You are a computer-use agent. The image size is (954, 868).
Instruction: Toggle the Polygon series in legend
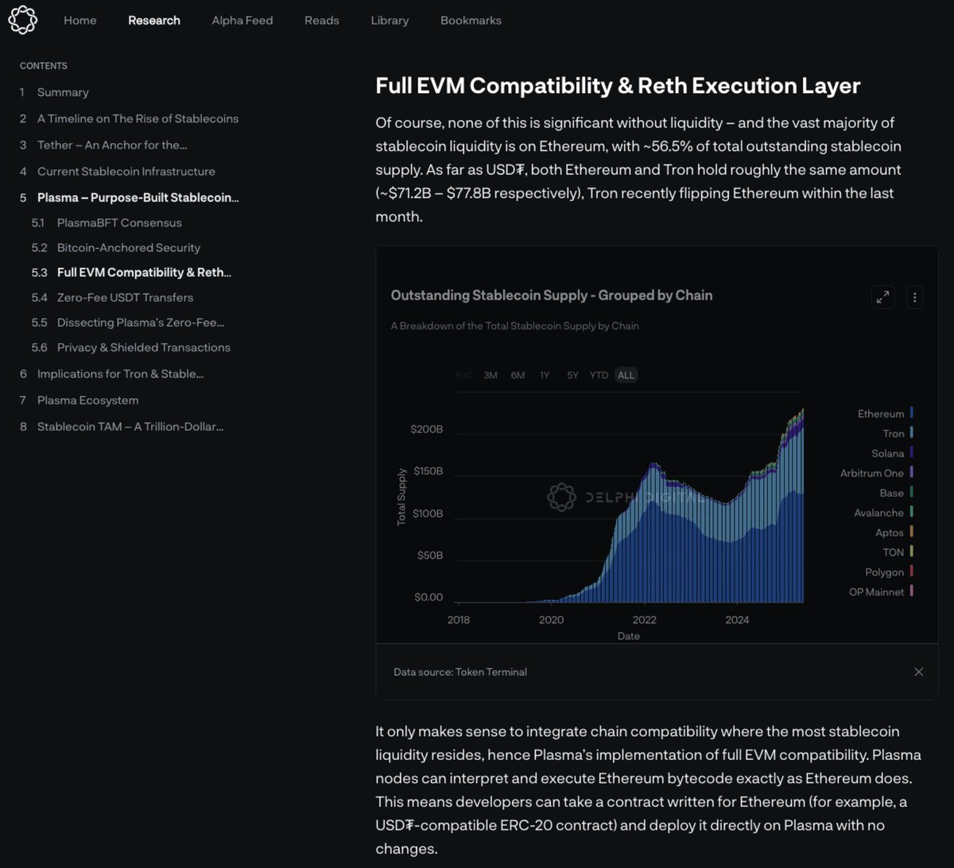click(x=889, y=572)
